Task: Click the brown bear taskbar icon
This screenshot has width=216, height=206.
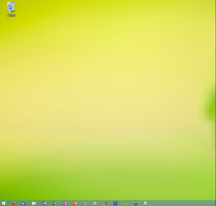Action: point(105,203)
